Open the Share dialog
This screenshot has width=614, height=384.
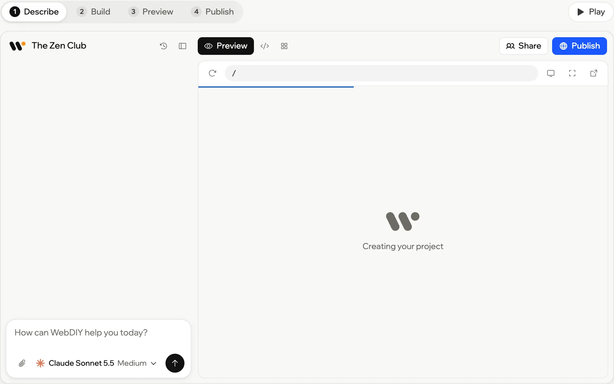pos(523,46)
